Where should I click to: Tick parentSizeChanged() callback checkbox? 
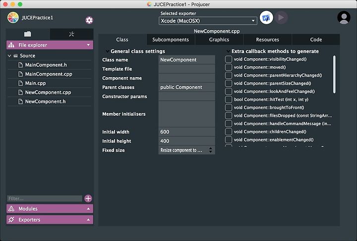229,83
